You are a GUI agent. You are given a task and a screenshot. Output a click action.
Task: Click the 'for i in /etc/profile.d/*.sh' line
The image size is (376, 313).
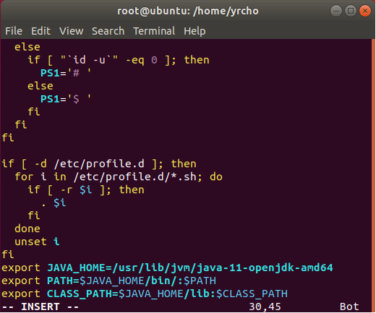click(119, 177)
